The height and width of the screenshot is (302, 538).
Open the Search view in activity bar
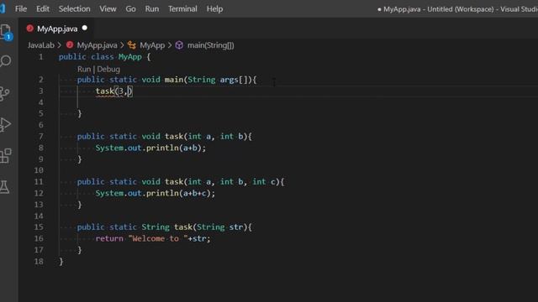6,61
